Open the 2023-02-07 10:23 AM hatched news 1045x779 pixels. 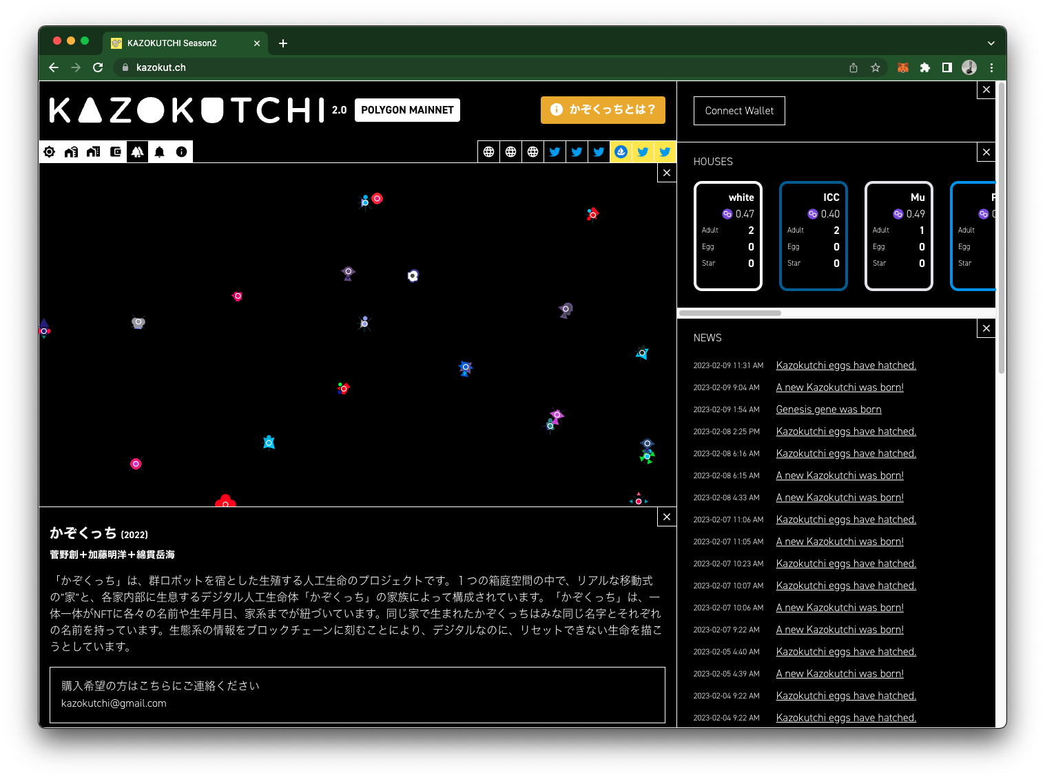pyautogui.click(x=846, y=564)
